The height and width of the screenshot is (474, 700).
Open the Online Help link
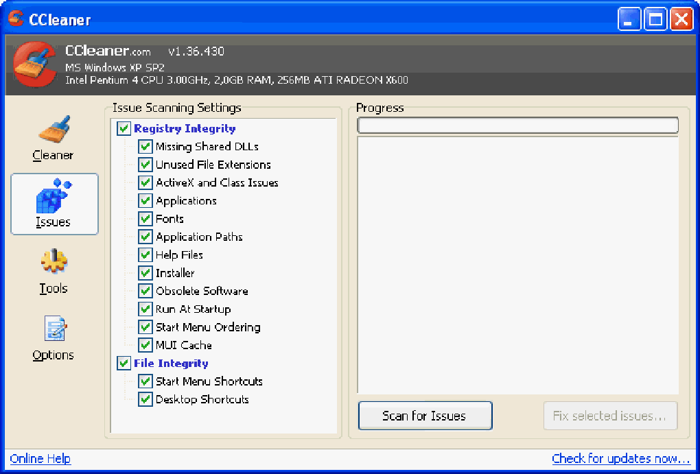(x=40, y=459)
